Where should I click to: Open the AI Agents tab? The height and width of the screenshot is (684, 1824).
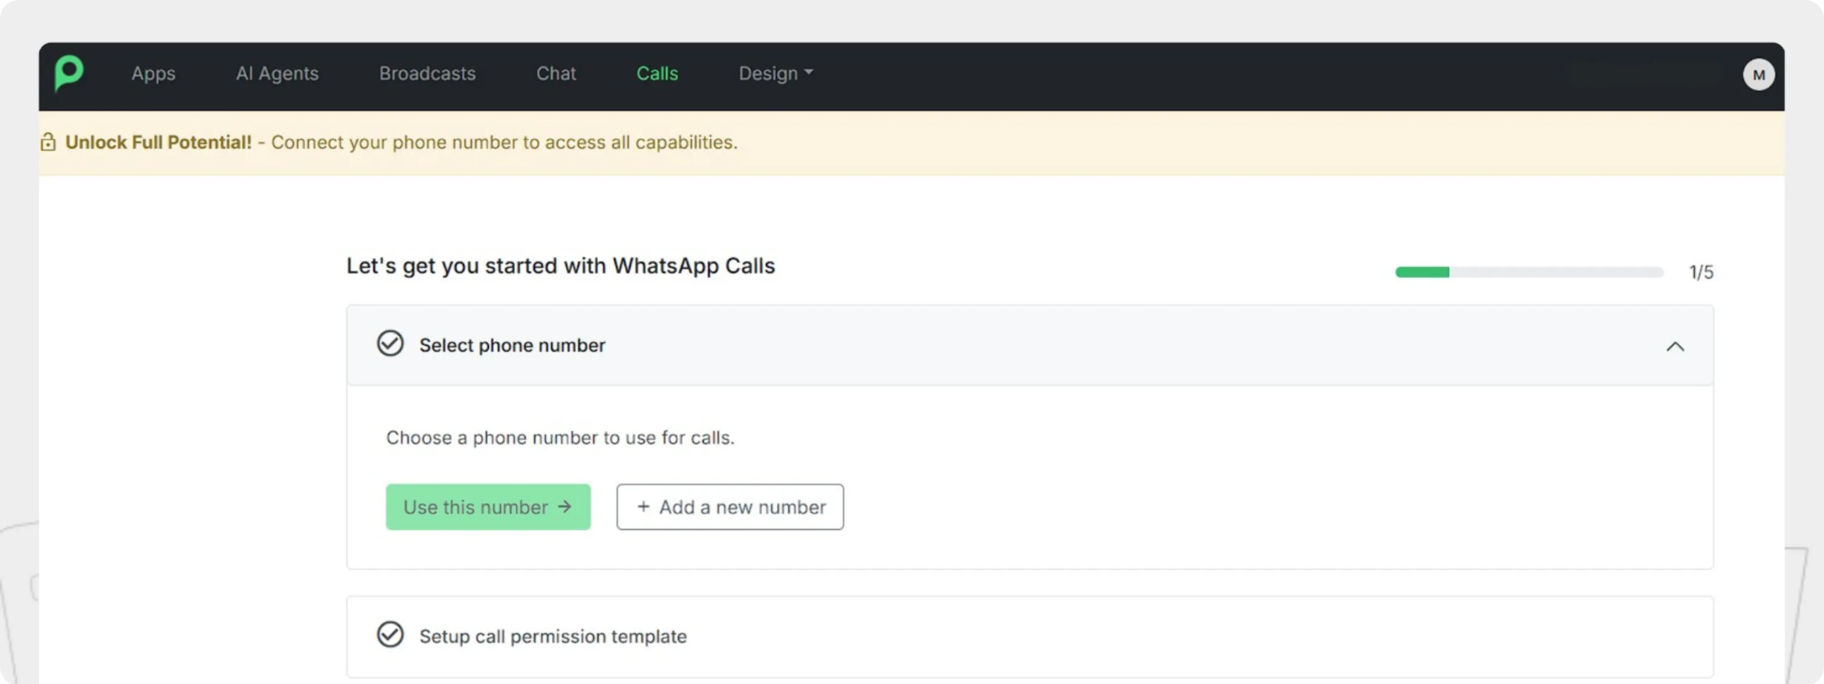click(x=277, y=74)
